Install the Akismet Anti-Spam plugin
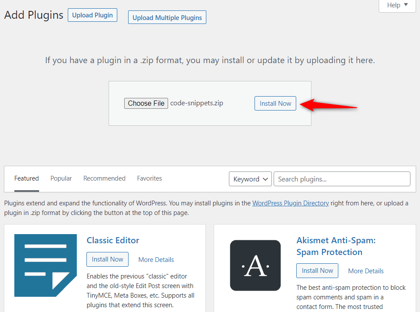 coord(317,271)
